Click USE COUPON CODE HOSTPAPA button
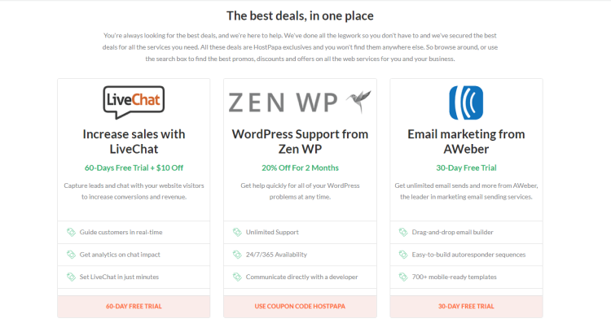This screenshot has width=611, height=323. [300, 306]
